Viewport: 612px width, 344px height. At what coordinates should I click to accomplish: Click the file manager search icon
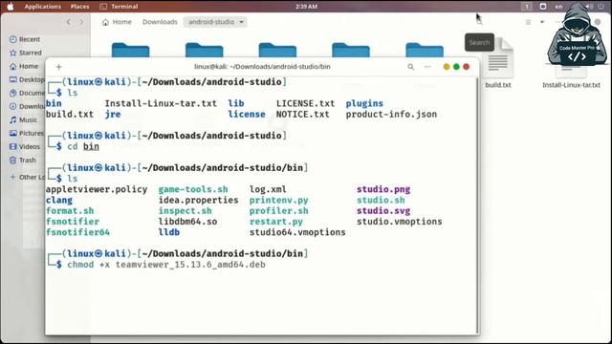(x=479, y=22)
